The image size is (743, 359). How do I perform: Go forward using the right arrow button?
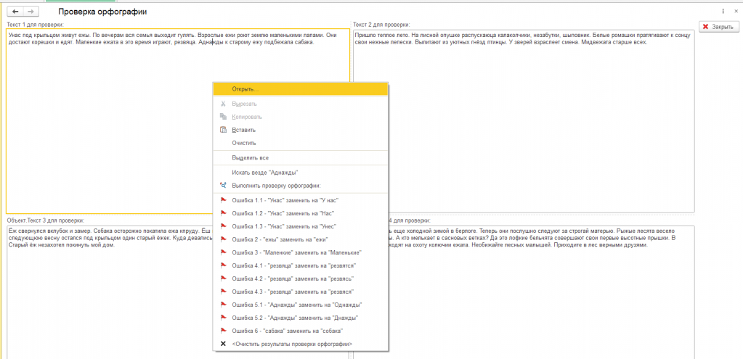pyautogui.click(x=31, y=12)
